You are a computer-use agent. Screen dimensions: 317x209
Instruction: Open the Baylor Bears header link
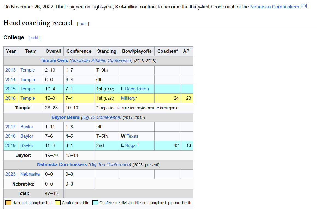pos(65,117)
